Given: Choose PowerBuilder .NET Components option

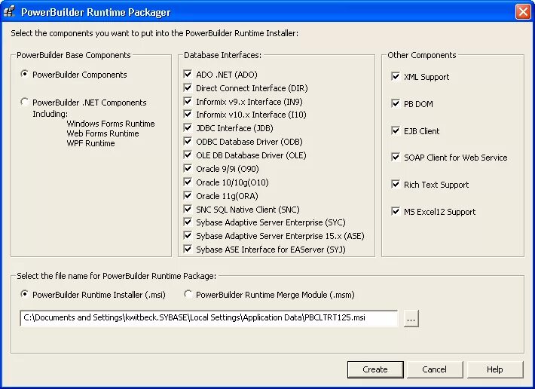Looking at the screenshot, I should 26,103.
